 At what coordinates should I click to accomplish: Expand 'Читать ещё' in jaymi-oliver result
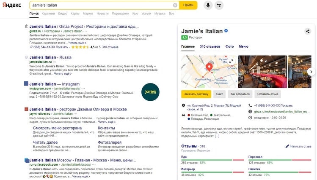point(107,122)
